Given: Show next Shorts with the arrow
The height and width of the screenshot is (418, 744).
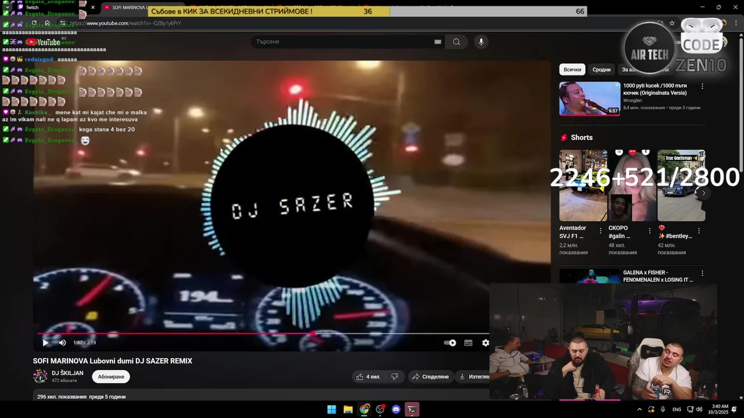Looking at the screenshot, I should pos(703,193).
